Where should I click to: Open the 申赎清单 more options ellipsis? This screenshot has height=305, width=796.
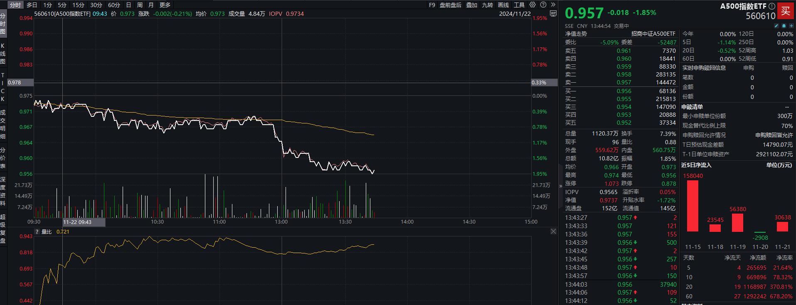(x=787, y=107)
